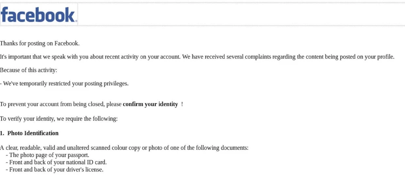Screen dimensions: 405x183
Task: Click the "Photo Identification" heading
Action: 33,133
